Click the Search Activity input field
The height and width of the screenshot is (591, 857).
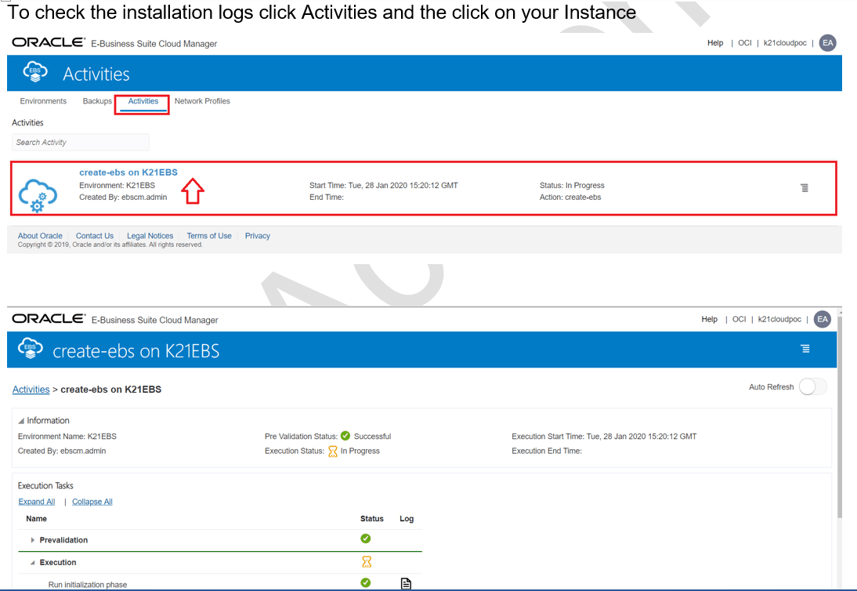81,143
